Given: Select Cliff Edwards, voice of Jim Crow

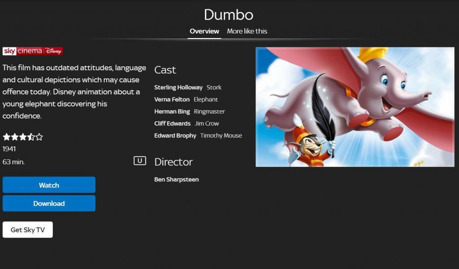Looking at the screenshot, I should [x=172, y=124].
